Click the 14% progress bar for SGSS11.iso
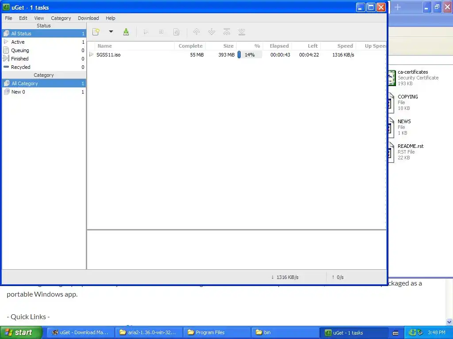Viewport: 453px width, 339px height. coord(250,54)
